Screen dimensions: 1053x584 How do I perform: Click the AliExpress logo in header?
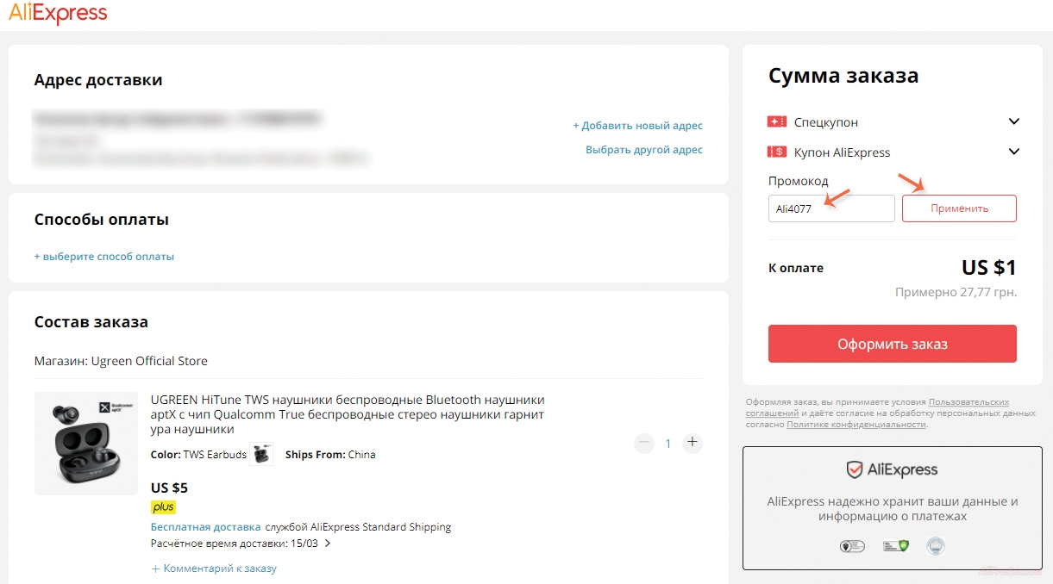59,14
